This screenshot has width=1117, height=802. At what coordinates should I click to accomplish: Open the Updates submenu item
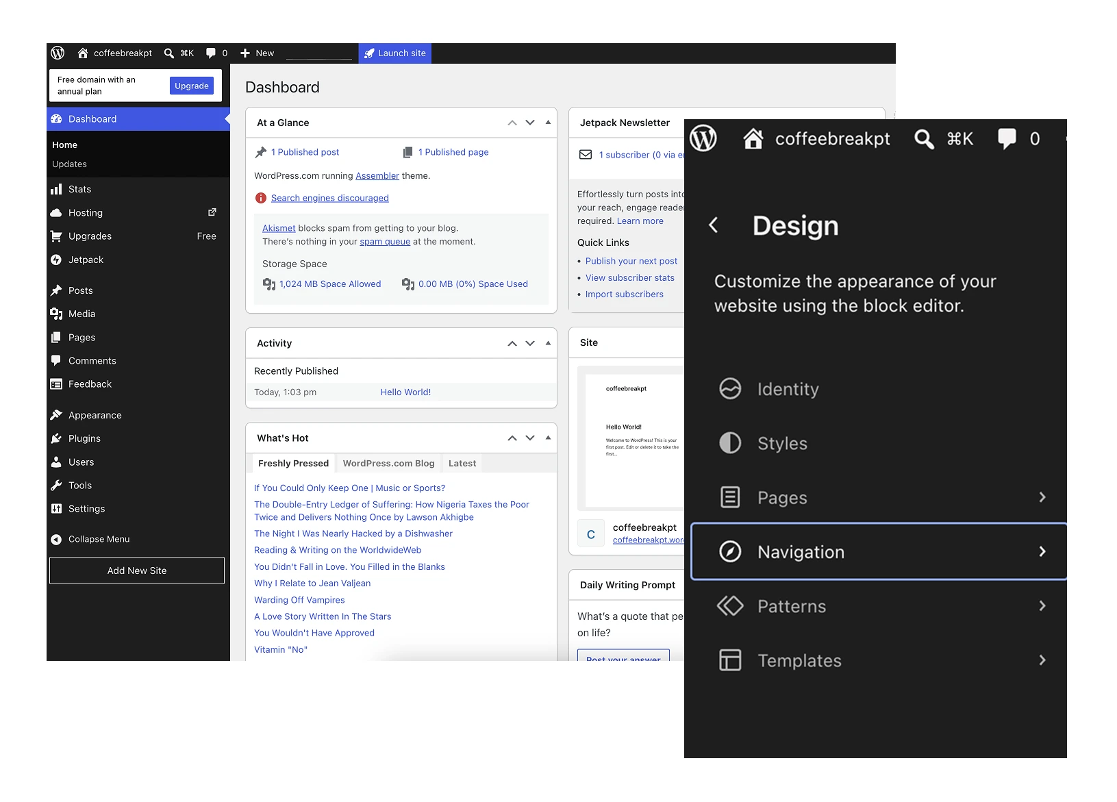tap(69, 164)
